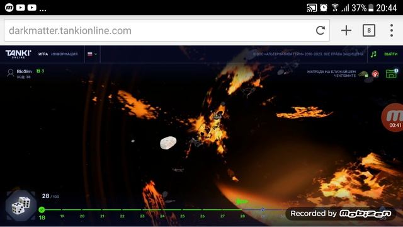Image resolution: width=403 pixels, height=227 pixels.
Task: Select step 22 on the progress track
Action: click(122, 216)
